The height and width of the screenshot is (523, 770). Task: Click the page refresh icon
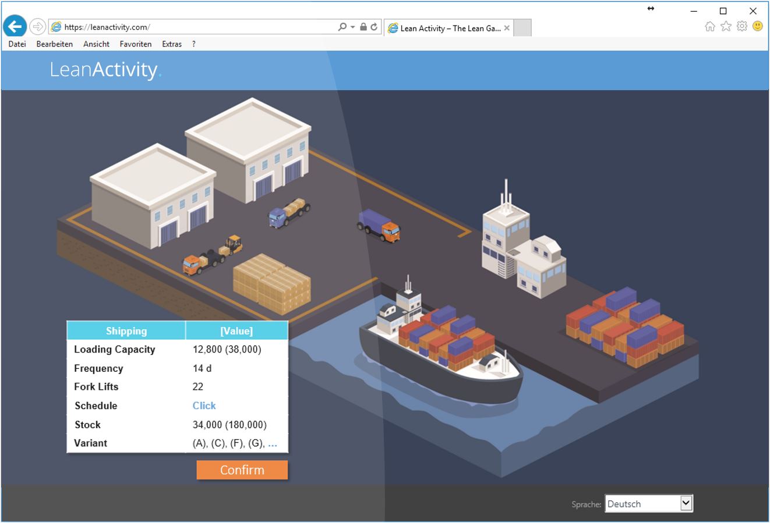click(x=374, y=27)
